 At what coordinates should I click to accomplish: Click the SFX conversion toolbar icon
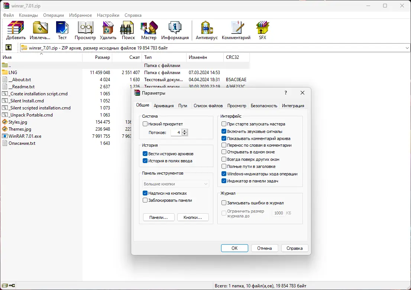(262, 28)
